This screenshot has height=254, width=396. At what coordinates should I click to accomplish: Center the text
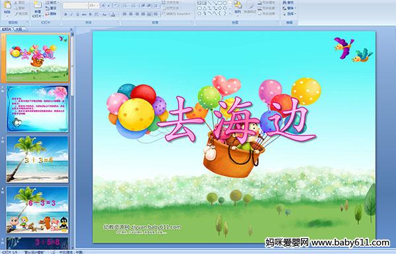tap(131, 14)
